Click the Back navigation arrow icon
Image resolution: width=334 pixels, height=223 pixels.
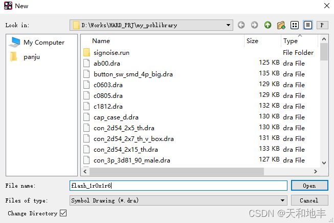(241, 25)
